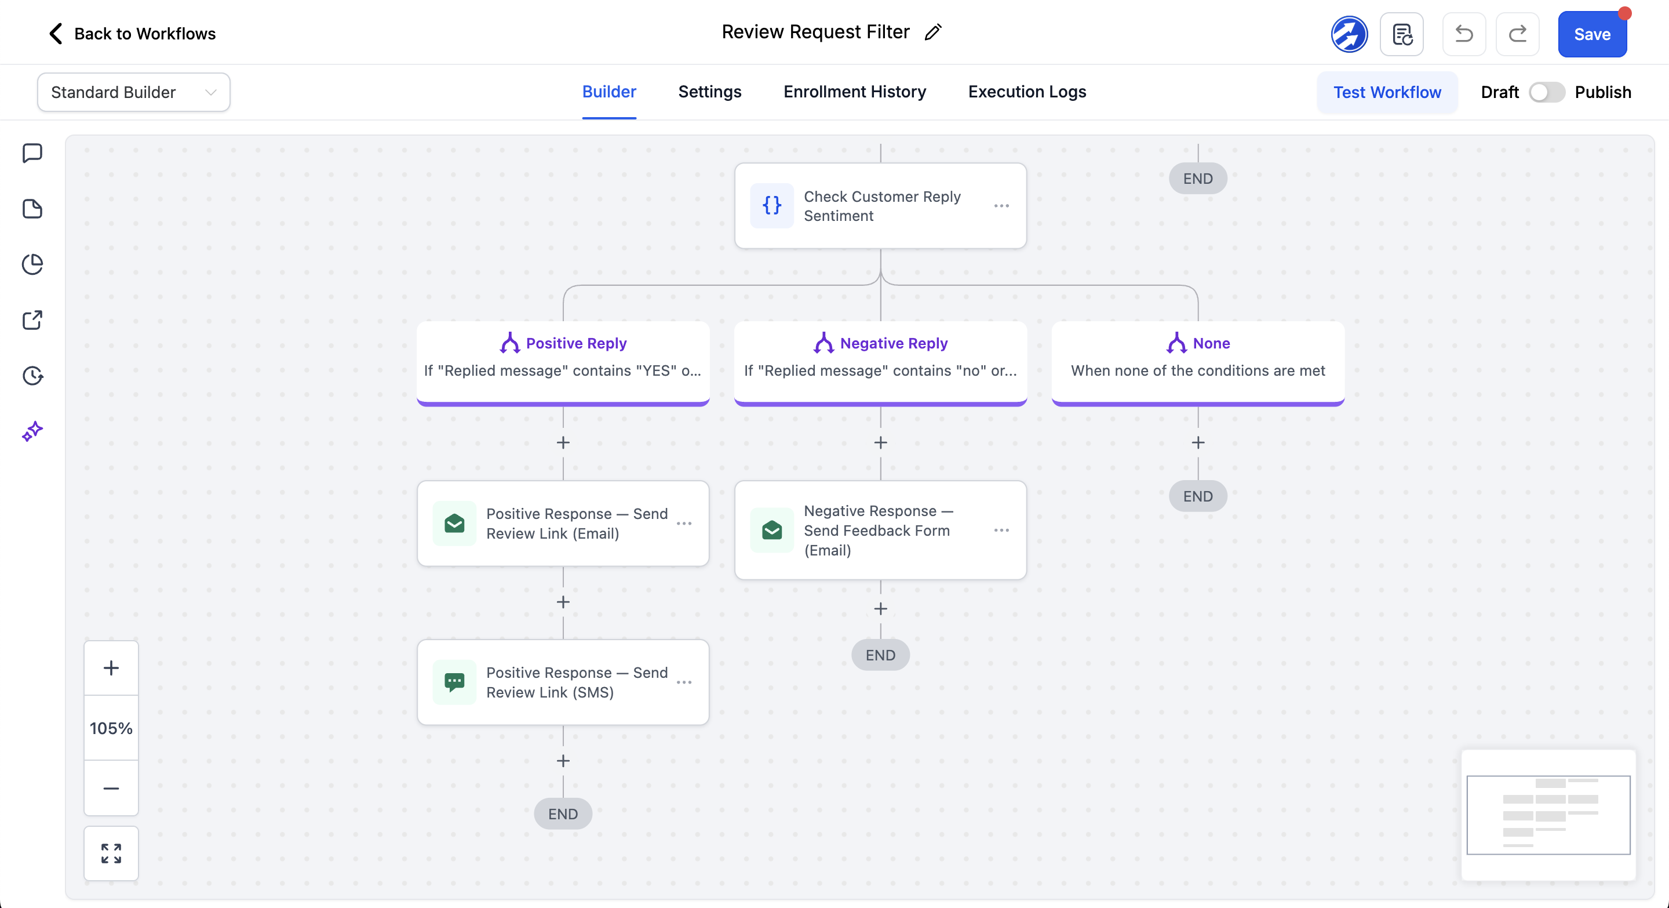Open three-dot menu on Positive Response SMS step
The image size is (1669, 908).
pyautogui.click(x=684, y=682)
